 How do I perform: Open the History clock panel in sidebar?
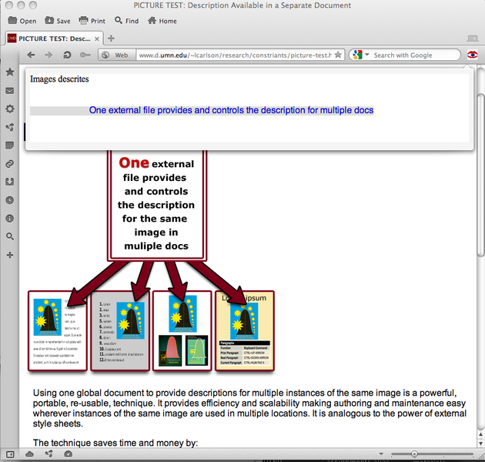(9, 200)
